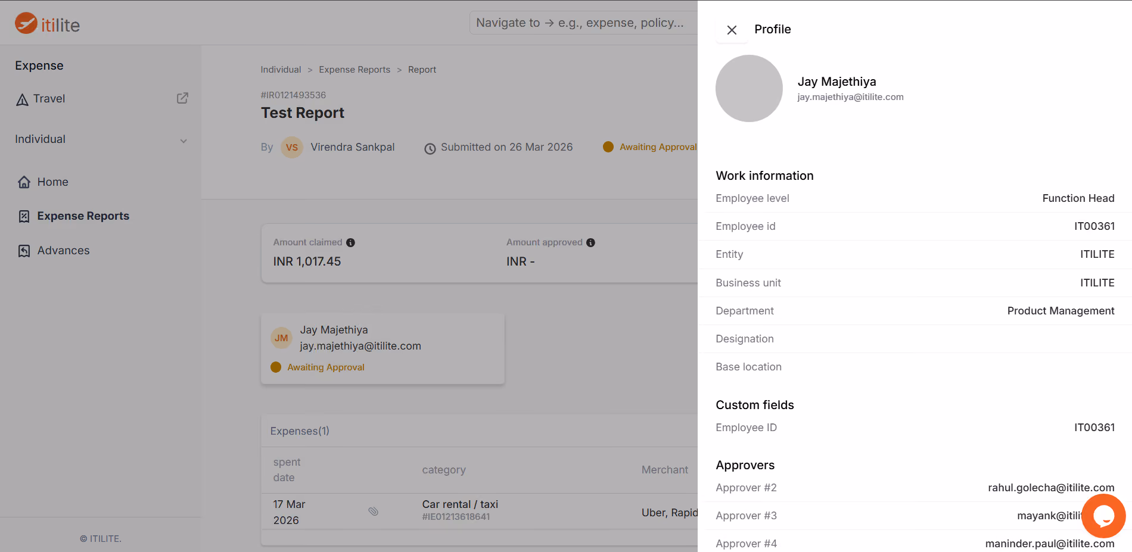
Task: Click the VS submitter avatar
Action: pos(292,147)
